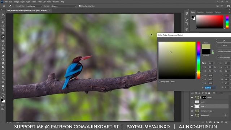Click the Color Picker hue slider strip
Image resolution: width=231 pixels, height=130 pixels.
[x=199, y=60]
